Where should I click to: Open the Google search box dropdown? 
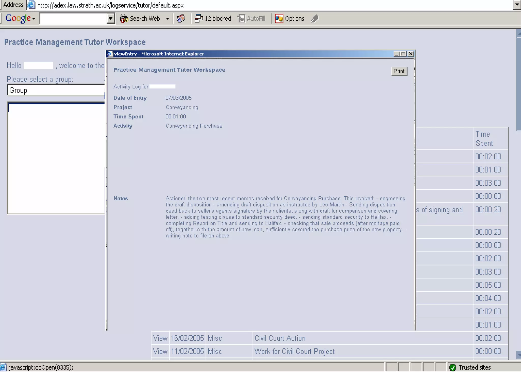point(110,19)
